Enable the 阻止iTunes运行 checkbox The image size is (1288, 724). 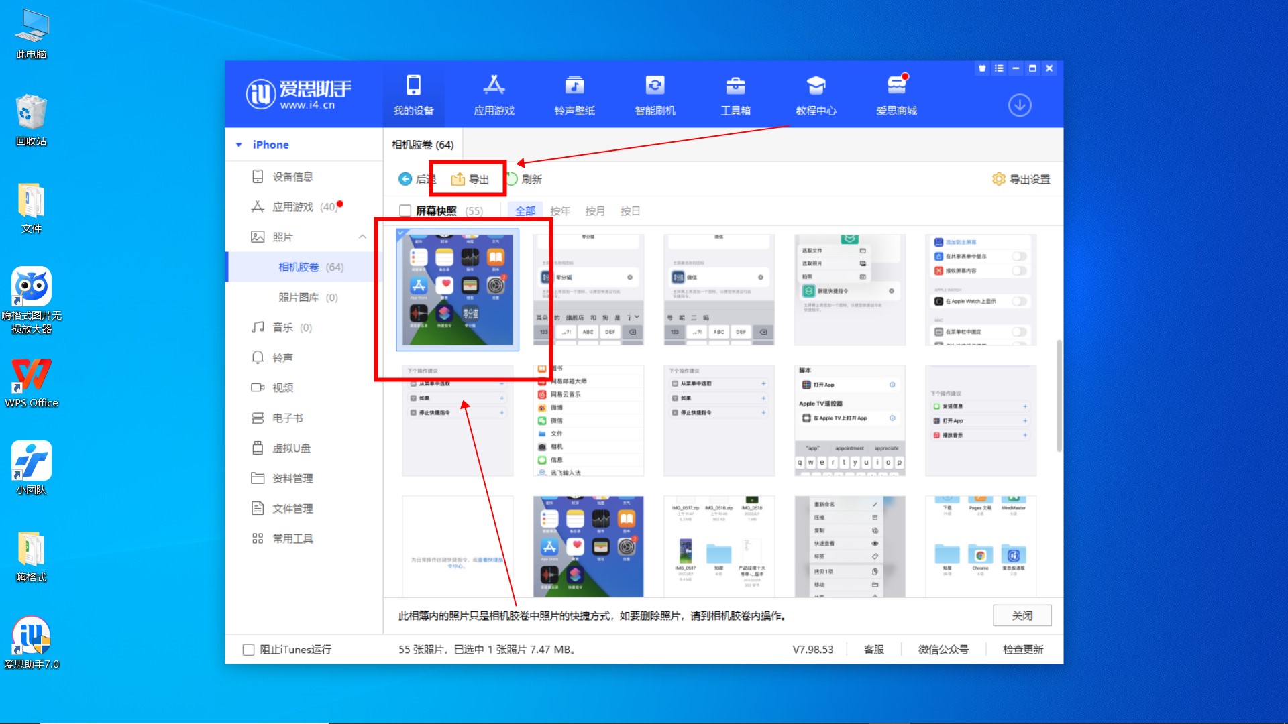tap(248, 649)
